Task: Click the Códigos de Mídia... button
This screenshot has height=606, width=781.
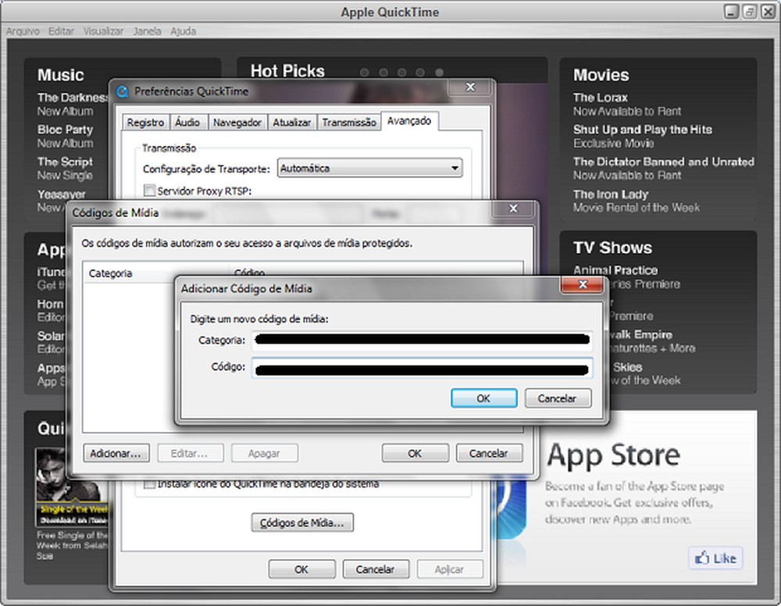Action: click(x=301, y=522)
